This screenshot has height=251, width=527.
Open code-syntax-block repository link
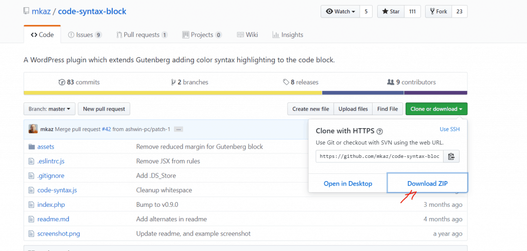pyautogui.click(x=92, y=11)
